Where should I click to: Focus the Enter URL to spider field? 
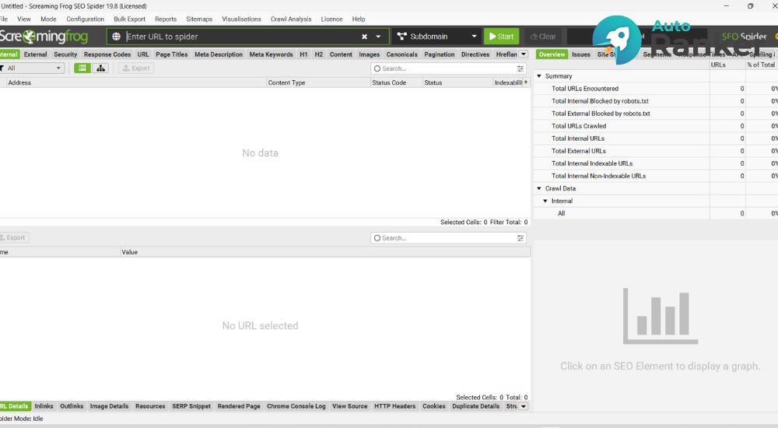241,37
